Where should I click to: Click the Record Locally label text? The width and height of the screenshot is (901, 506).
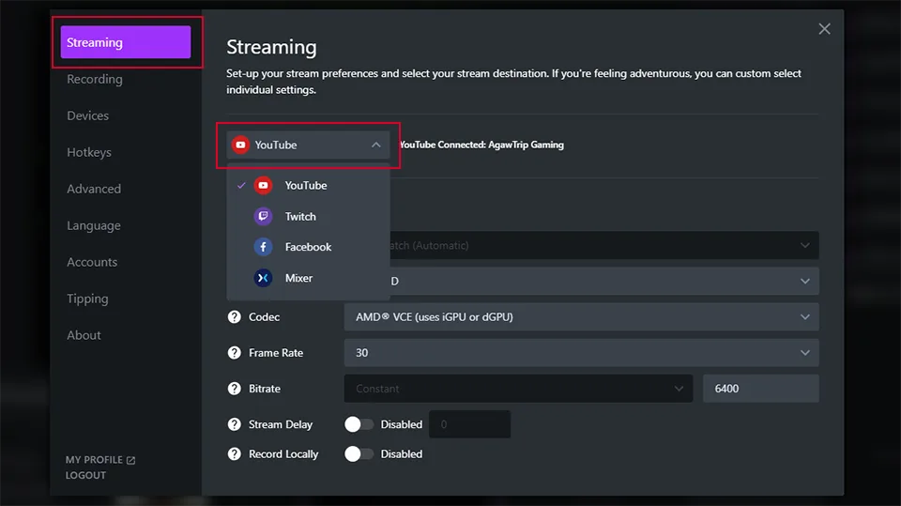(283, 453)
